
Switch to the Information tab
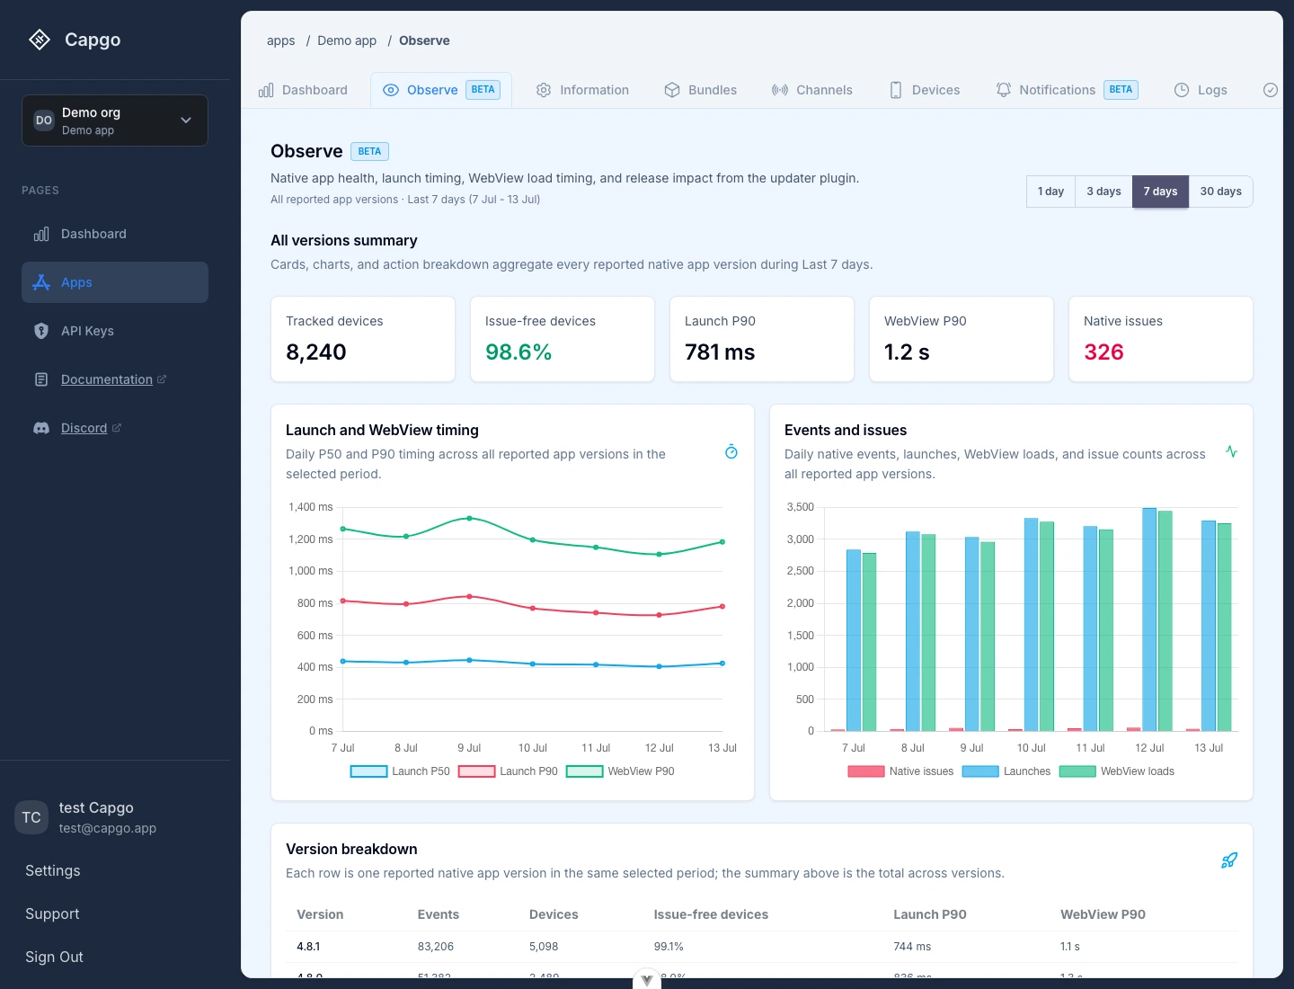(x=582, y=90)
